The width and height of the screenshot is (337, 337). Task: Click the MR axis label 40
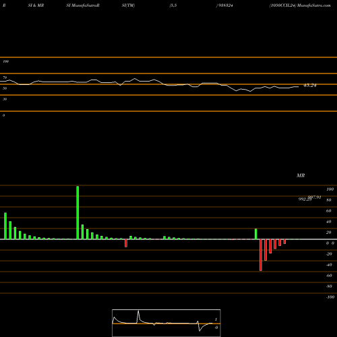329,222
